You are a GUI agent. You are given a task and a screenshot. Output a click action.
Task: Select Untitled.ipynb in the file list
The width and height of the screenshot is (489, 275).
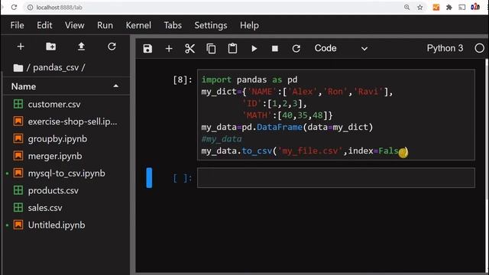click(x=66, y=225)
